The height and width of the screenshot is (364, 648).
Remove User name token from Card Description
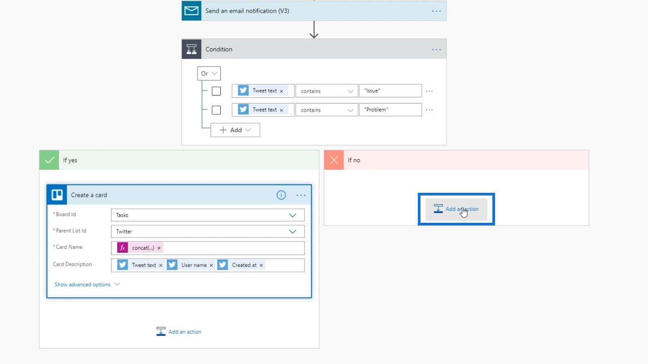(211, 265)
